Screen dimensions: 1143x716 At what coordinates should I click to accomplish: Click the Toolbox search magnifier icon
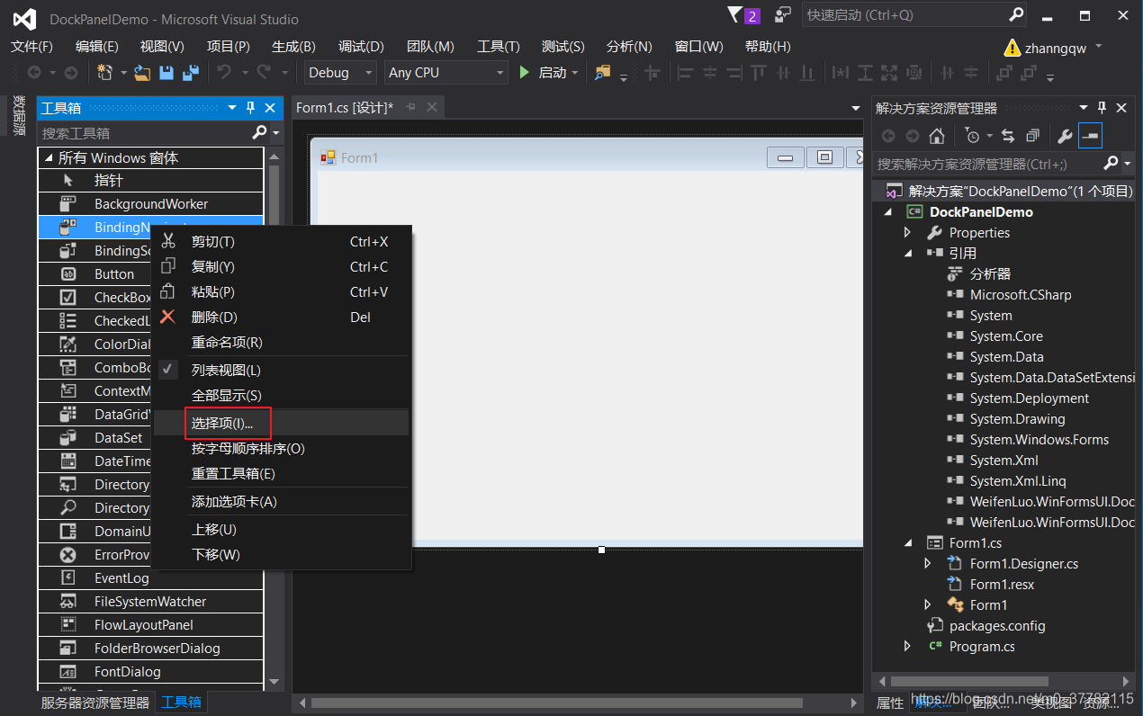pyautogui.click(x=259, y=133)
